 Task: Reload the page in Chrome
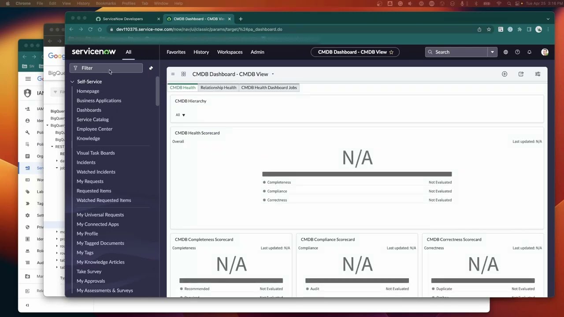90,29
